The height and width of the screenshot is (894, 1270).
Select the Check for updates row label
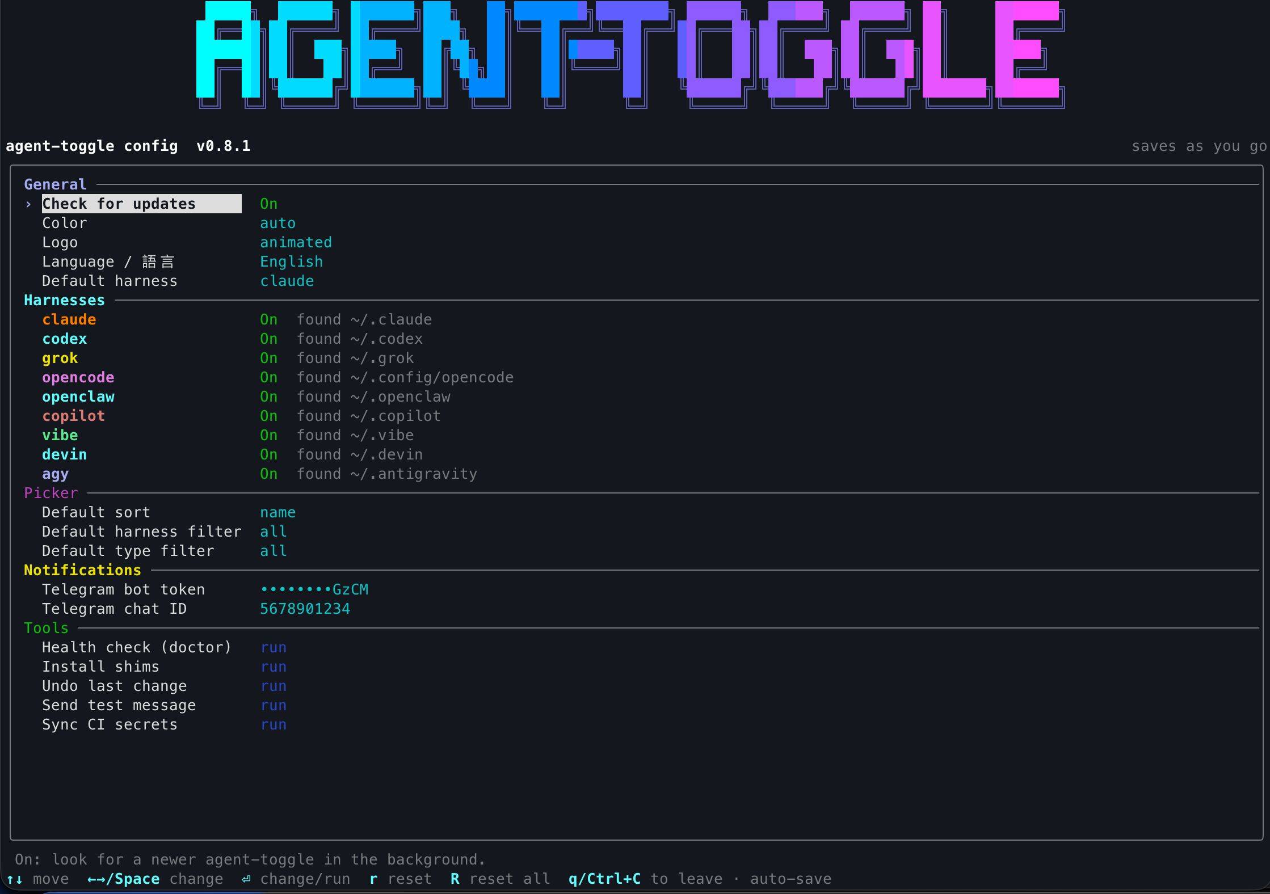coord(141,204)
